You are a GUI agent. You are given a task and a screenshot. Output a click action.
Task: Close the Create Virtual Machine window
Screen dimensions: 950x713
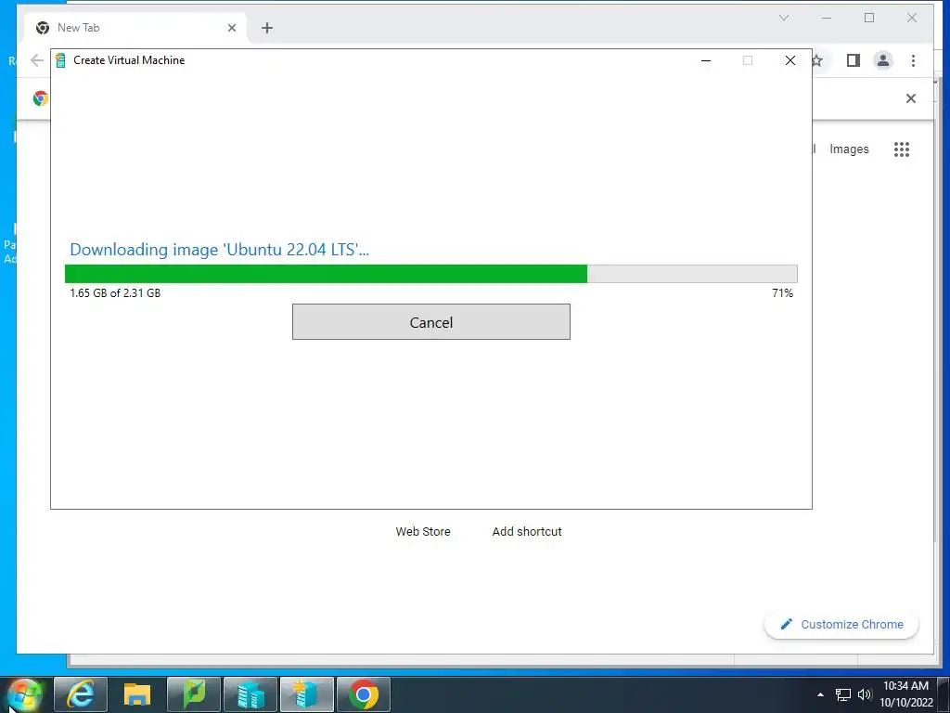click(x=790, y=60)
